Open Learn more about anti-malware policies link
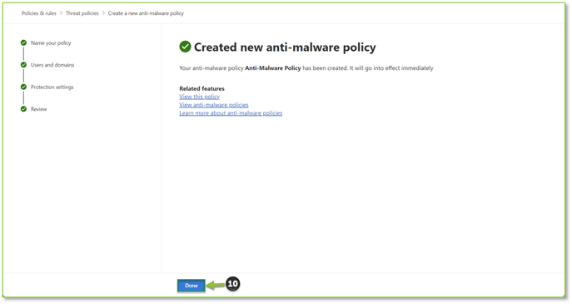The height and width of the screenshot is (304, 572). point(231,113)
